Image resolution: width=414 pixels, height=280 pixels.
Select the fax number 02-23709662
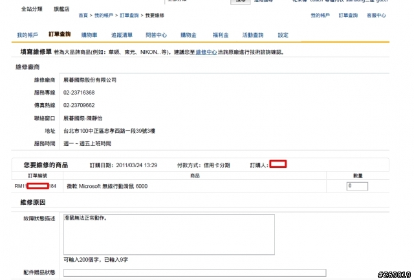(79, 106)
